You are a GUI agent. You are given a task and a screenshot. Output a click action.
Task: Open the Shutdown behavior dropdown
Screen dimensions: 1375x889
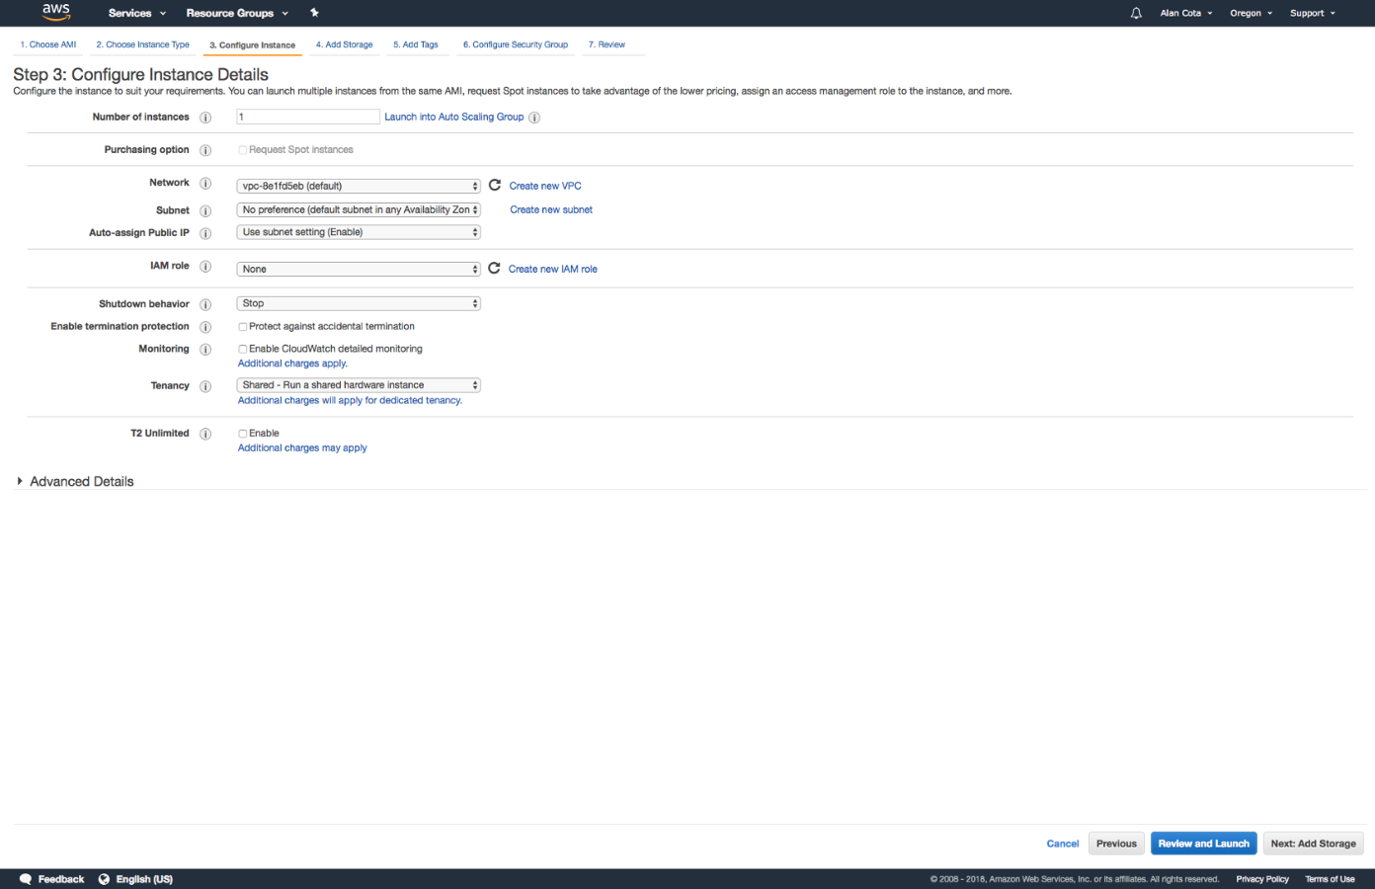(x=359, y=303)
